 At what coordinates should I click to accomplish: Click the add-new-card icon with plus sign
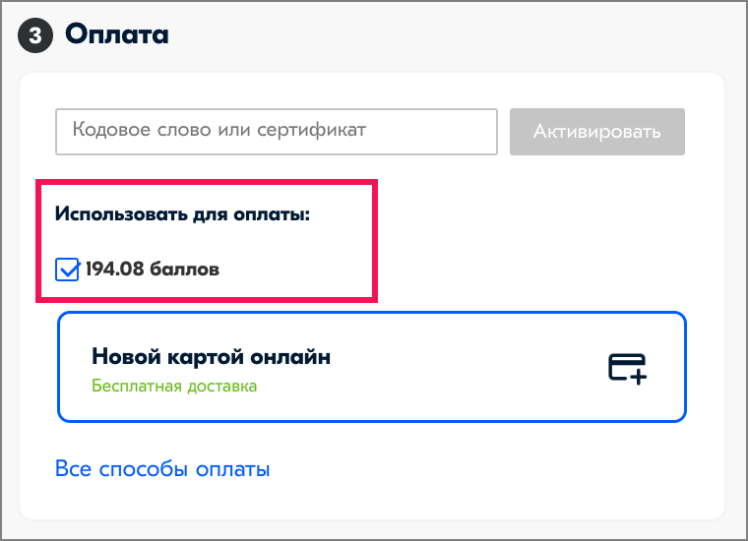pyautogui.click(x=627, y=369)
